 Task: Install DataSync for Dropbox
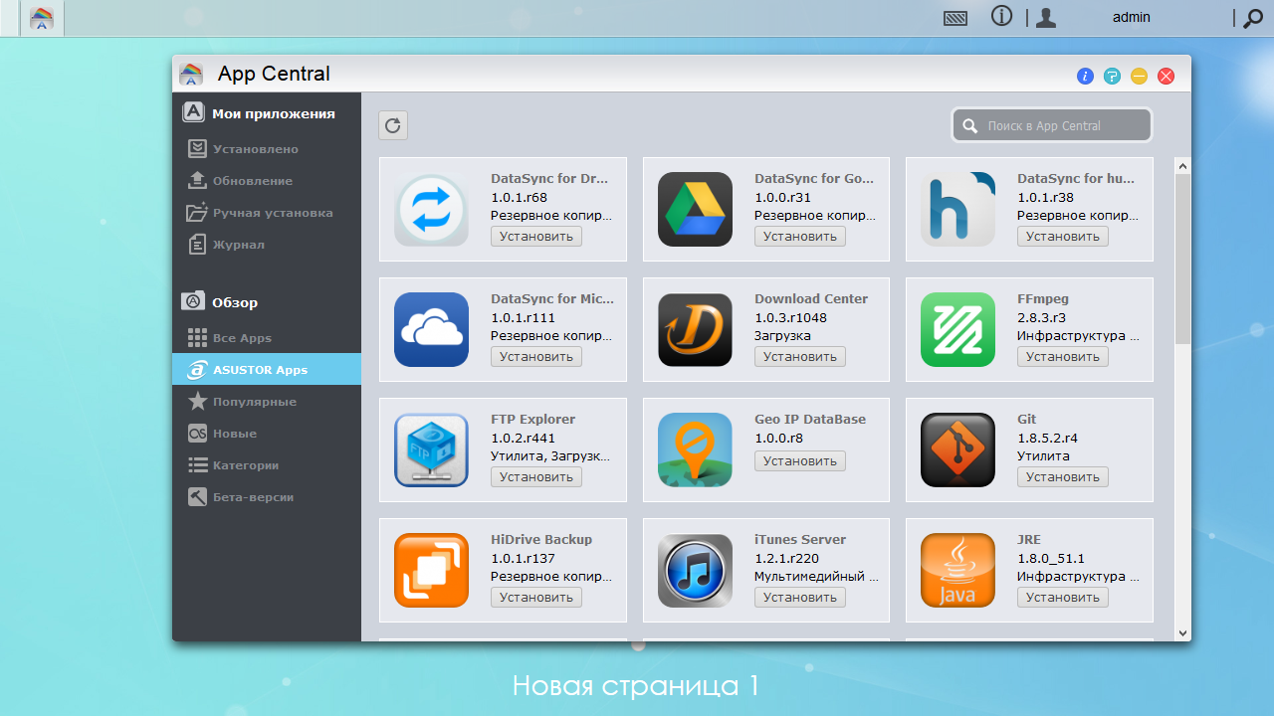[536, 237]
